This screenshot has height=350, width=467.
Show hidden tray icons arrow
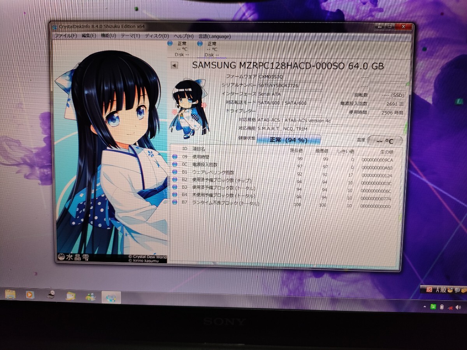coord(424,306)
